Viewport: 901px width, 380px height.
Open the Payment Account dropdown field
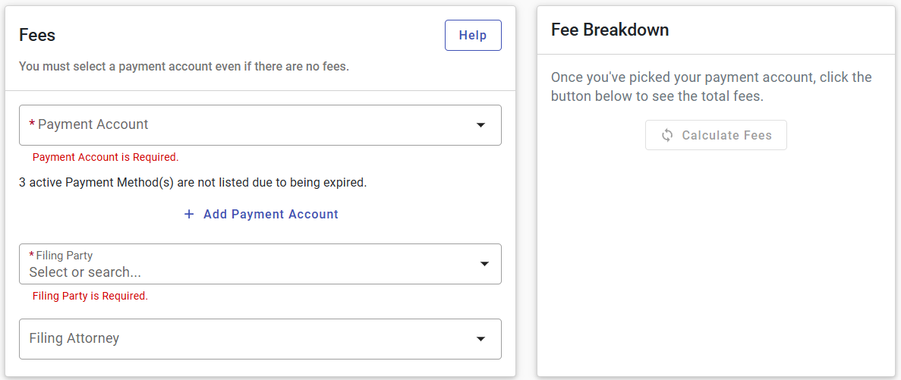coord(243,125)
